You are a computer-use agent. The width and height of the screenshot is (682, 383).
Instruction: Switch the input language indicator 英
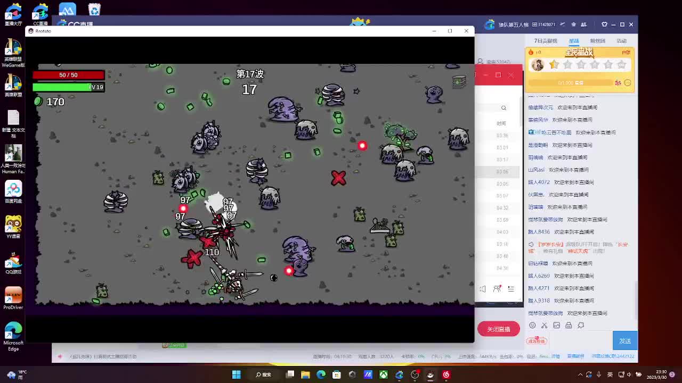coord(610,374)
